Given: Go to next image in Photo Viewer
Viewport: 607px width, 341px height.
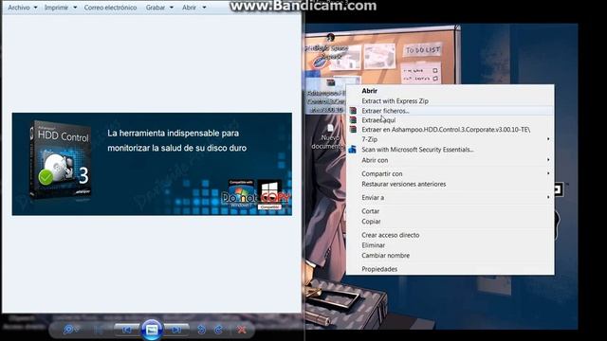Looking at the screenshot, I should (176, 330).
